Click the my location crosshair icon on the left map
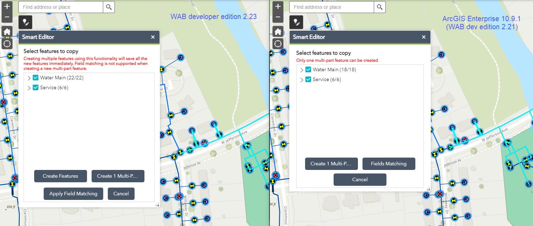This screenshot has height=226, width=533. point(7,44)
